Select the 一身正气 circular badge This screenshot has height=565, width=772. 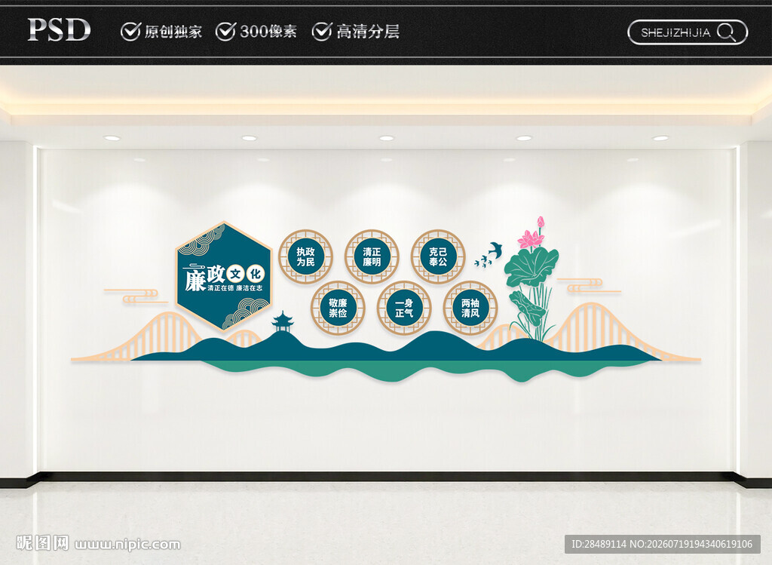point(404,308)
